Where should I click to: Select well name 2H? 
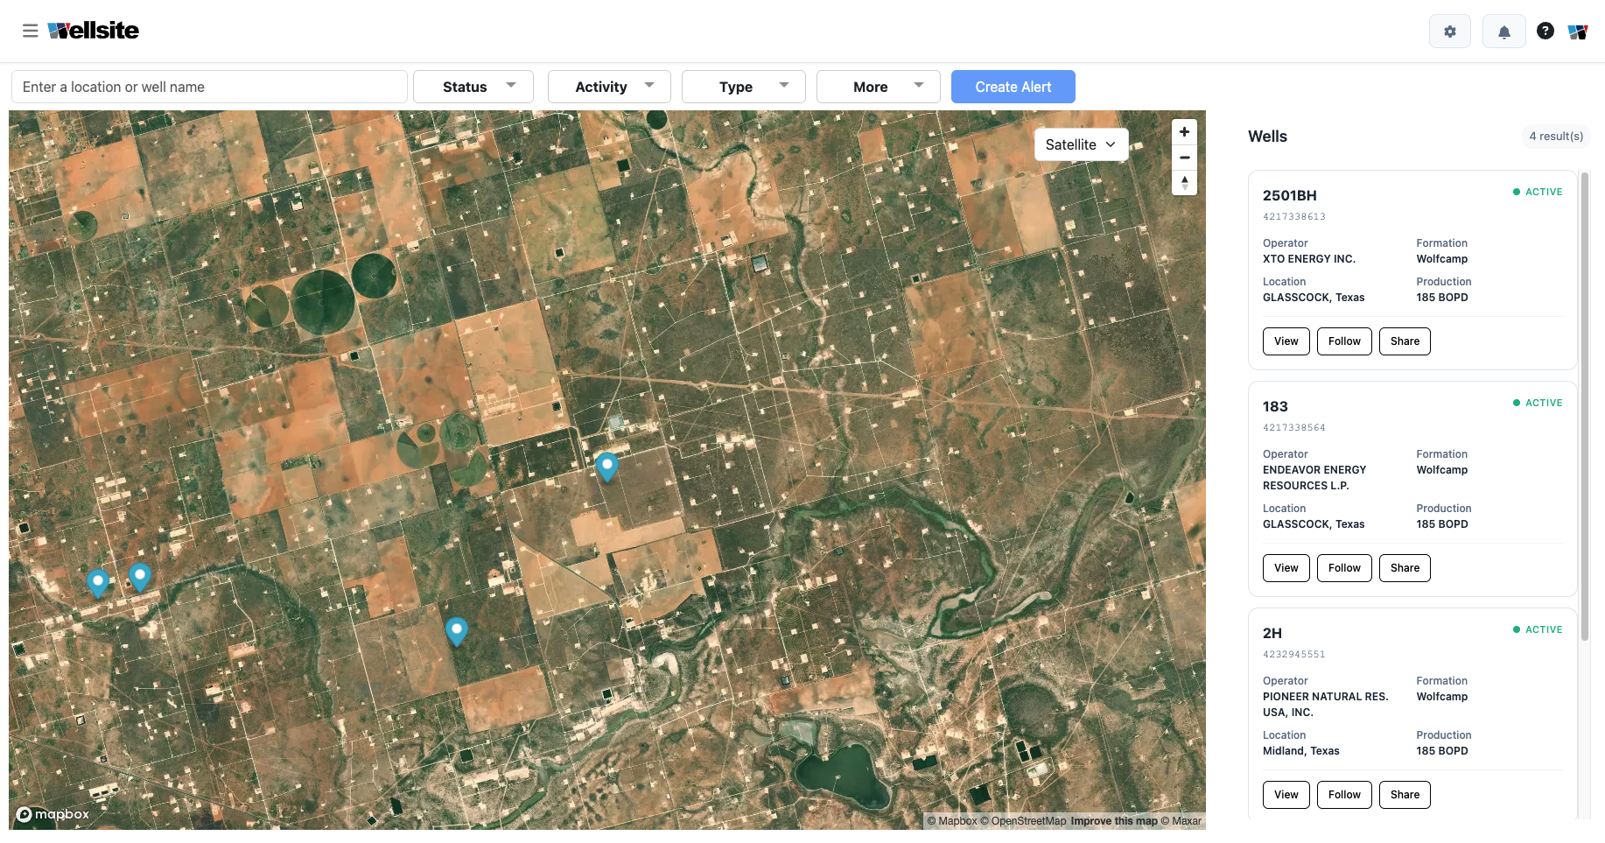pos(1272,633)
